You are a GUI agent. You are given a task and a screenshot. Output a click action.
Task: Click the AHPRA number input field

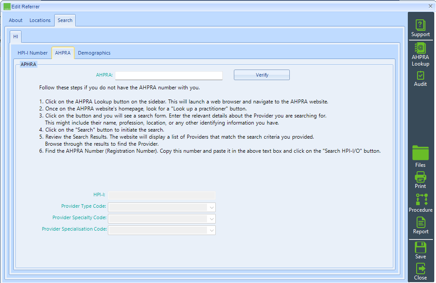click(x=169, y=76)
